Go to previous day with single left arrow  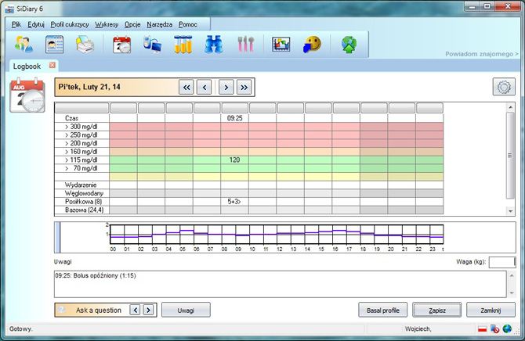click(x=205, y=88)
